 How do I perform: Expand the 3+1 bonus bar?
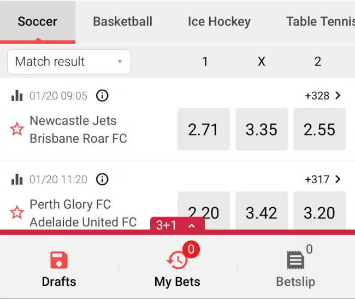click(x=177, y=225)
